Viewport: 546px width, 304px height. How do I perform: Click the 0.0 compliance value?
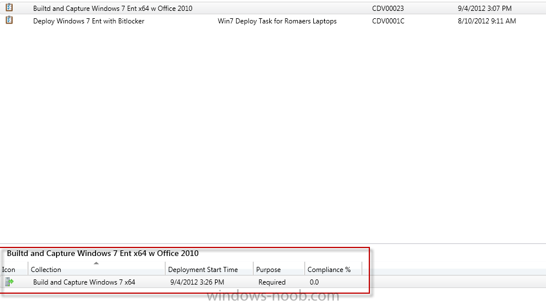[314, 282]
